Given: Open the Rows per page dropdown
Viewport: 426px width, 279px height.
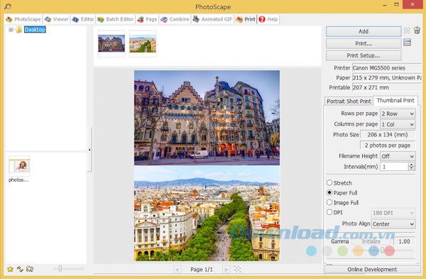Looking at the screenshot, I should point(398,114).
